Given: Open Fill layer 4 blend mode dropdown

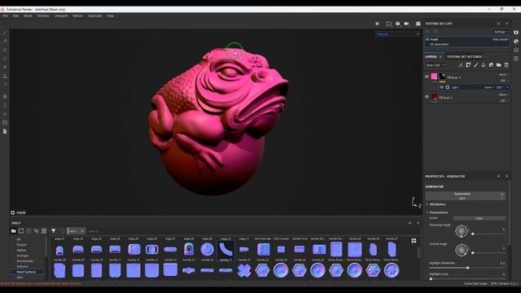Looking at the screenshot, I should 504,75.
